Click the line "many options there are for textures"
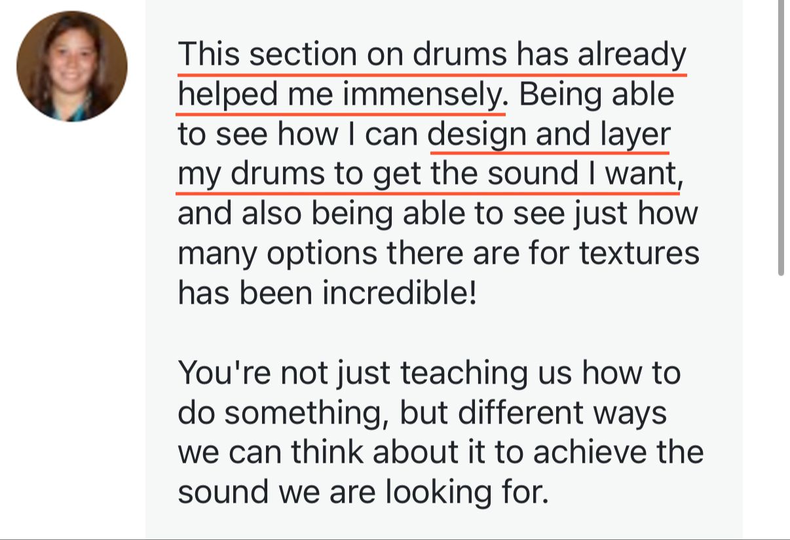Viewport: 790px width, 540px height. (438, 253)
